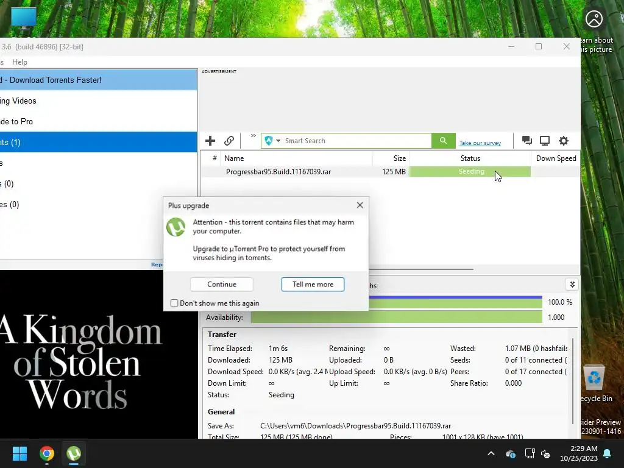Click the remote monitor icon in toolbar
The width and height of the screenshot is (624, 468).
(x=545, y=141)
